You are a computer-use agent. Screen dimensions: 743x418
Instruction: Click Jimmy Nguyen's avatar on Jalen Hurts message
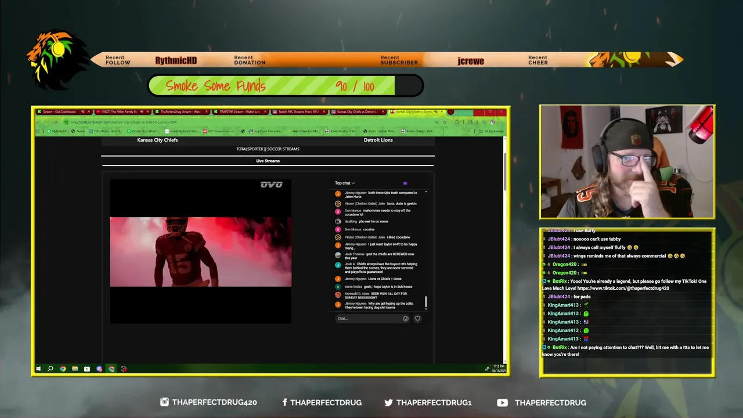338,194
